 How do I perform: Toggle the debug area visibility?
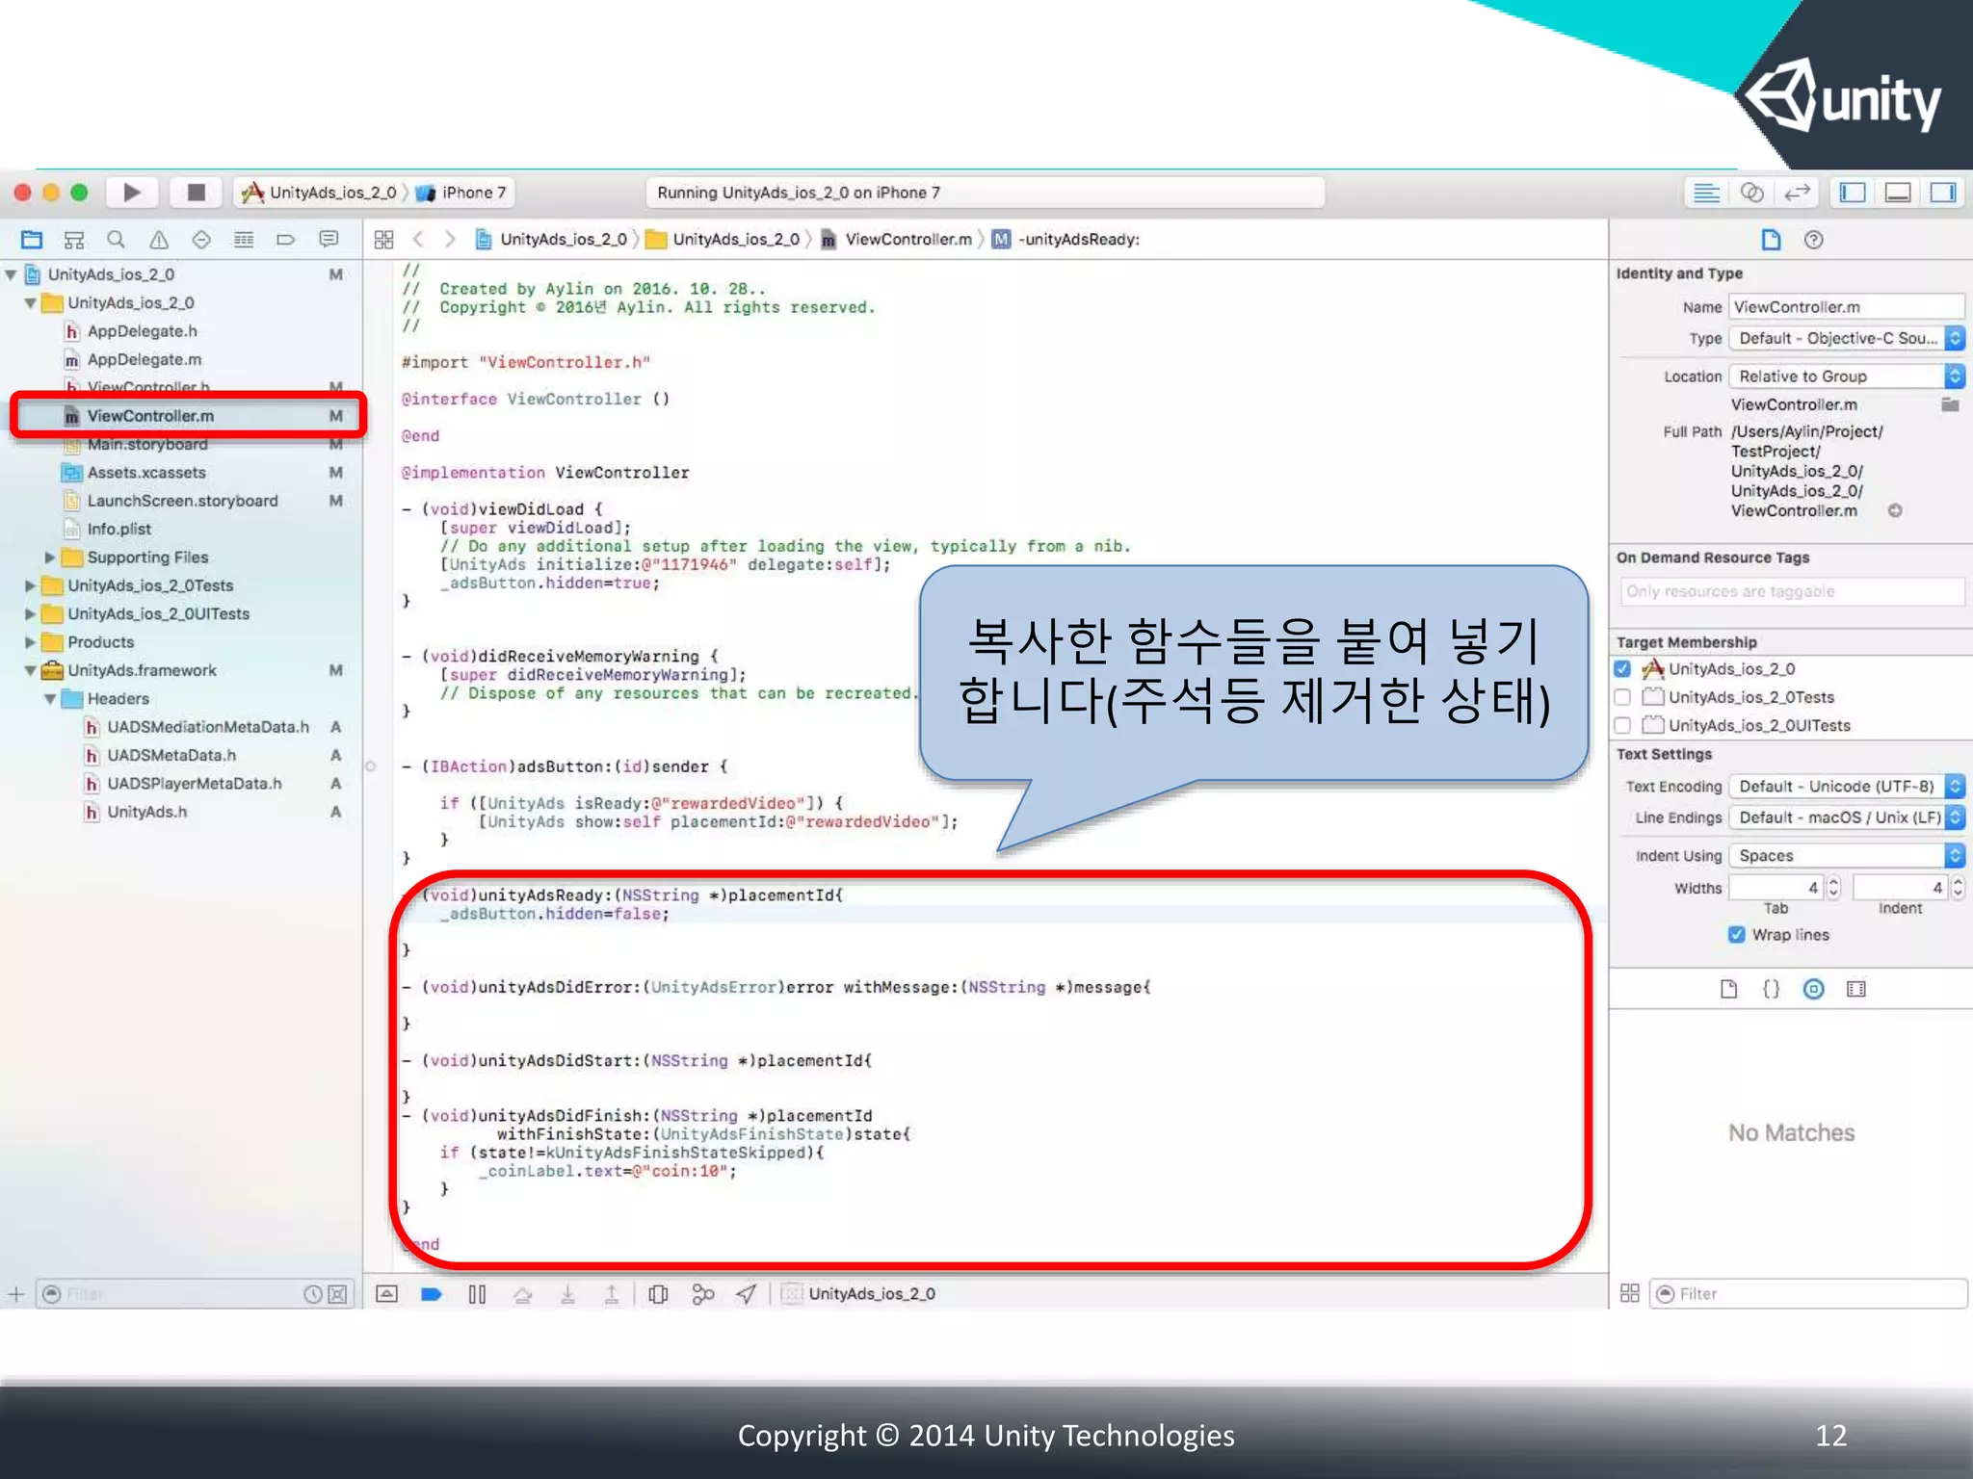pos(1898,193)
